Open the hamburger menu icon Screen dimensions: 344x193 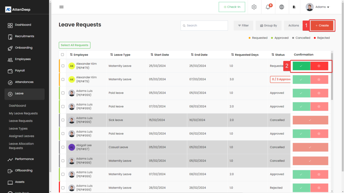(61, 7)
